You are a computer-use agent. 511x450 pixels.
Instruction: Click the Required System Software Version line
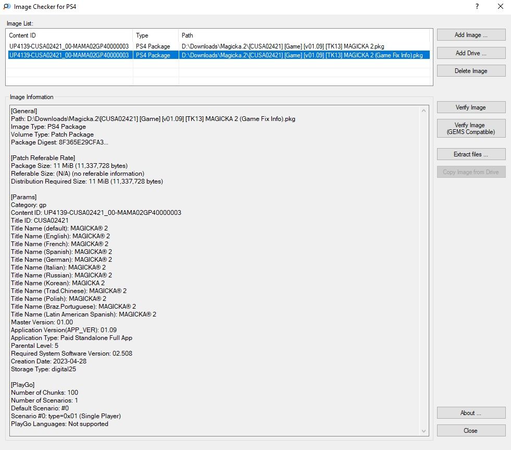[71, 354]
